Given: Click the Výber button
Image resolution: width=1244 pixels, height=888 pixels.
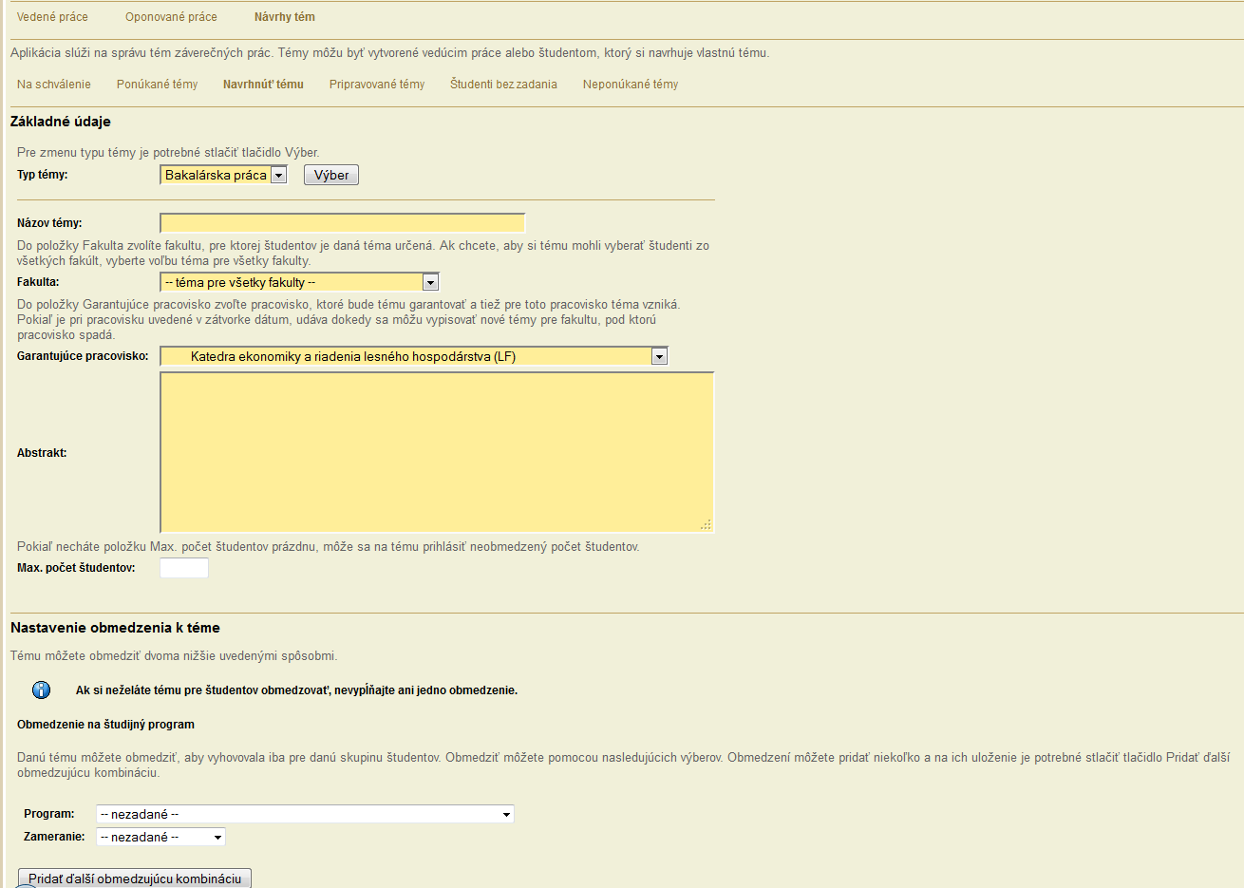Looking at the screenshot, I should coord(331,175).
